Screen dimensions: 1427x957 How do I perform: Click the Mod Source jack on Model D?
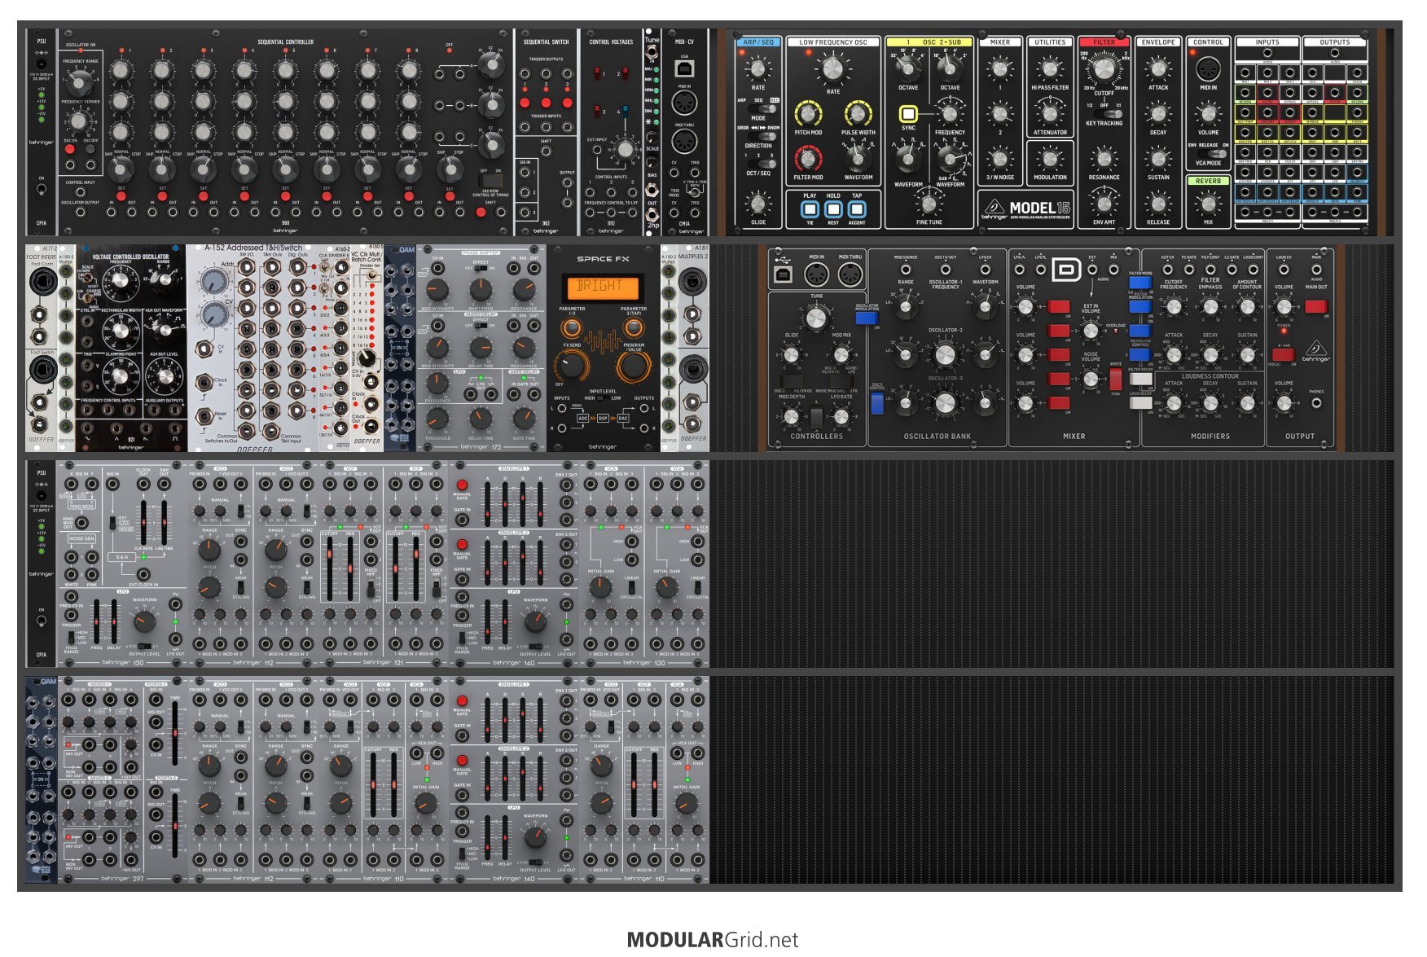click(905, 268)
